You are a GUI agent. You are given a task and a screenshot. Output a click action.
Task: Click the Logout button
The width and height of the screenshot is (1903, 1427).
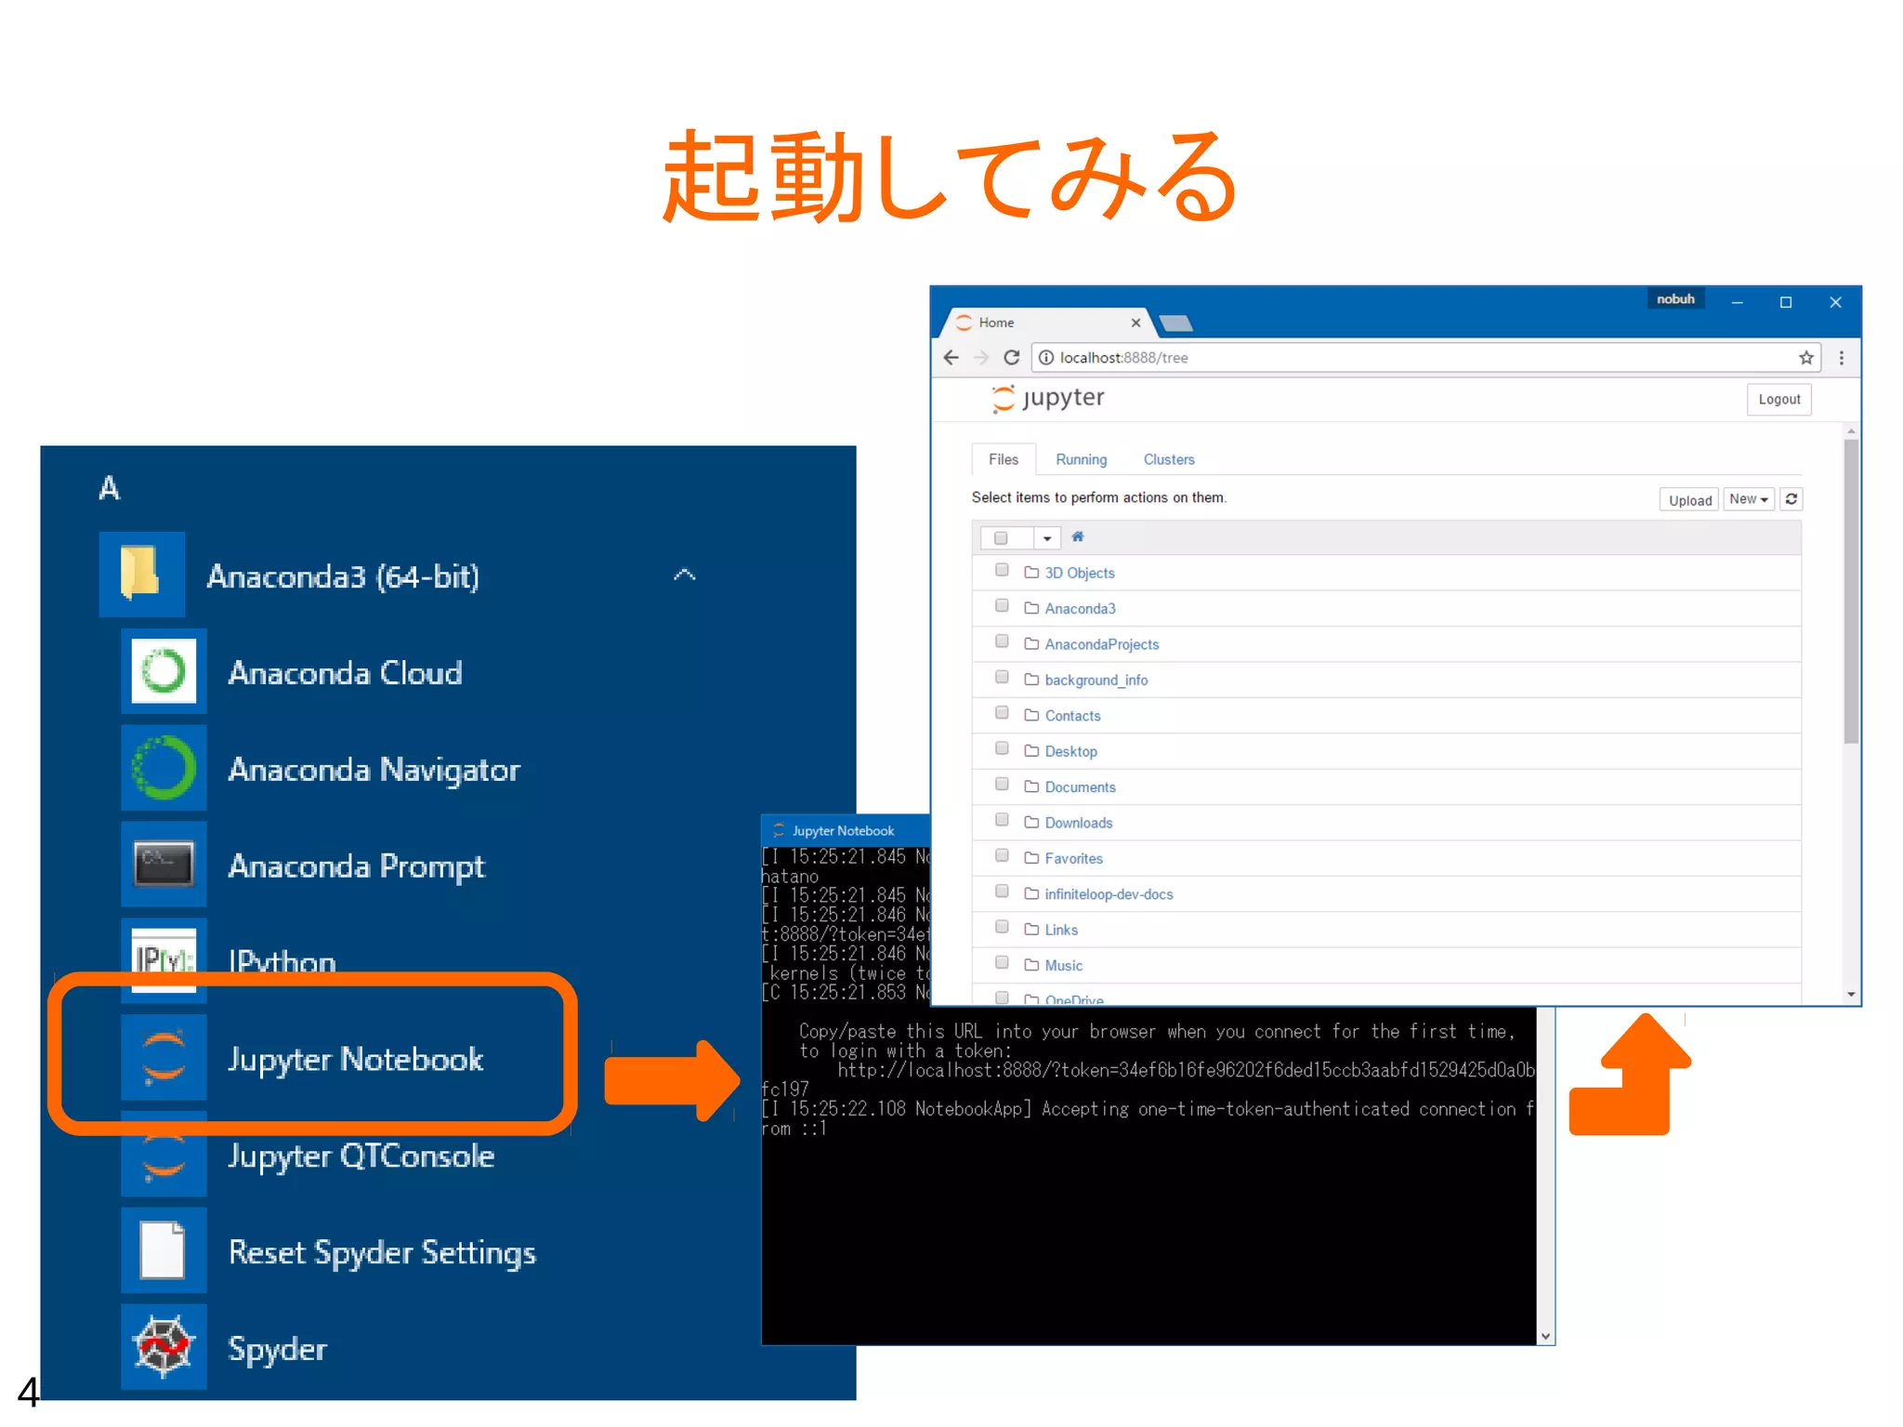[x=1779, y=400]
